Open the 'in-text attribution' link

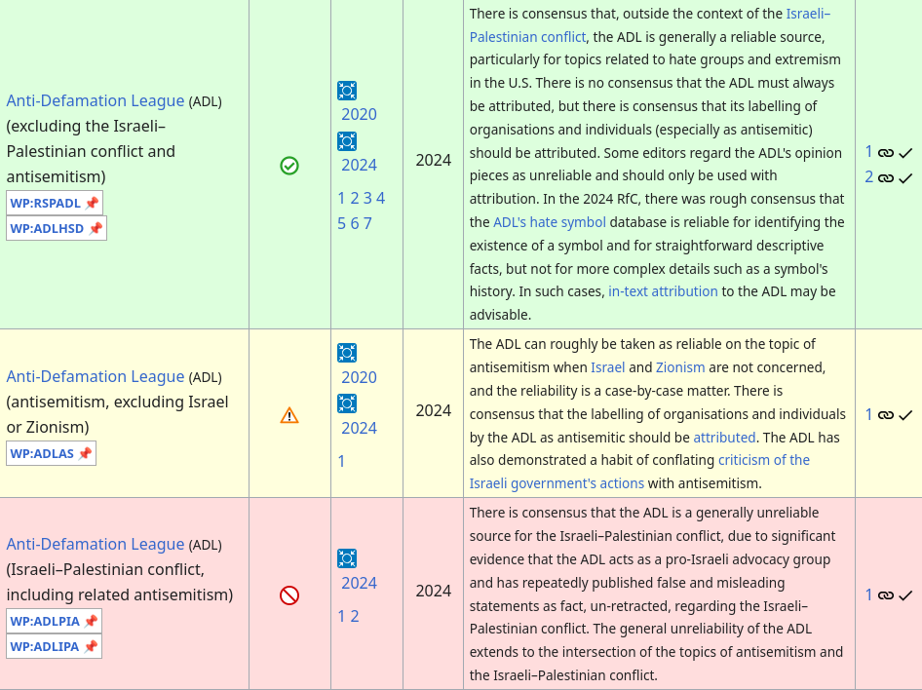coord(663,291)
